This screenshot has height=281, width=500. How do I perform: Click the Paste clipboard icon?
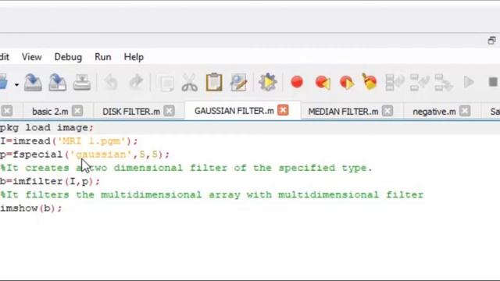click(214, 82)
